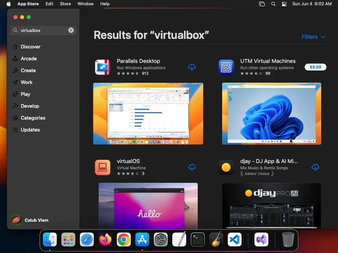Download Parallels Desktop from cloud icon
338x253 pixels.
click(x=192, y=67)
